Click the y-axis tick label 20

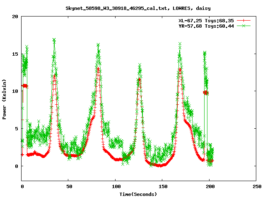point(15,16)
